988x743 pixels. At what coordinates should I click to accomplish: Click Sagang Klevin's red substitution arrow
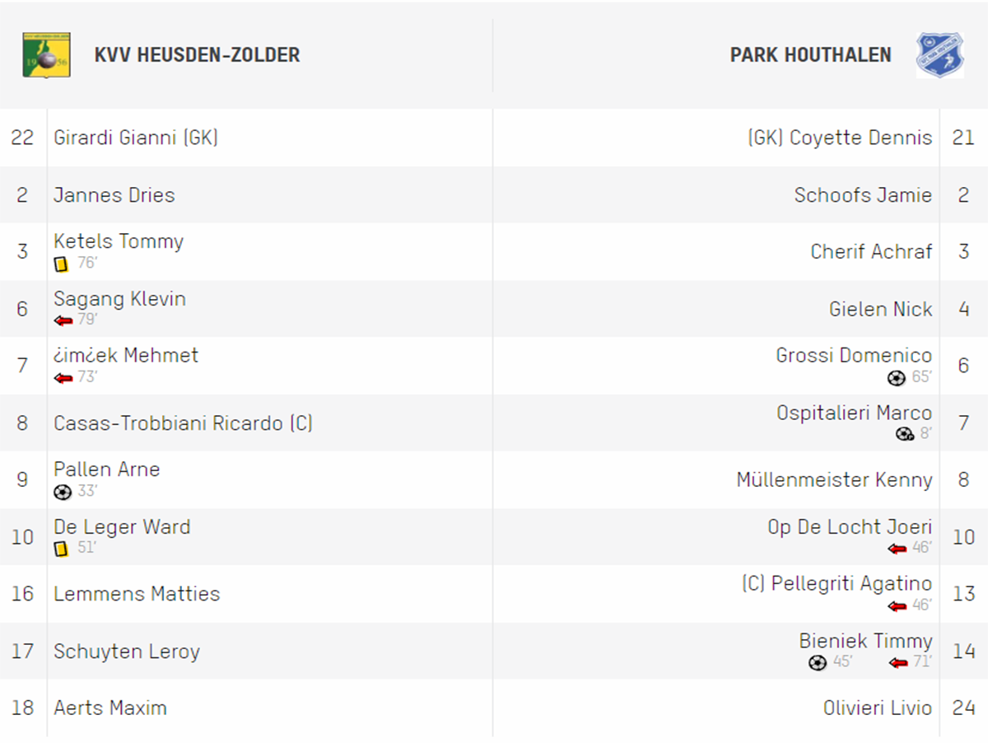pyautogui.click(x=63, y=320)
